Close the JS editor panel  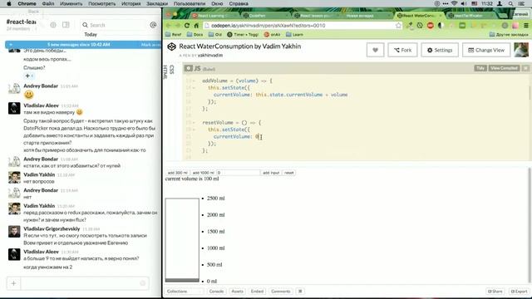coord(525,68)
